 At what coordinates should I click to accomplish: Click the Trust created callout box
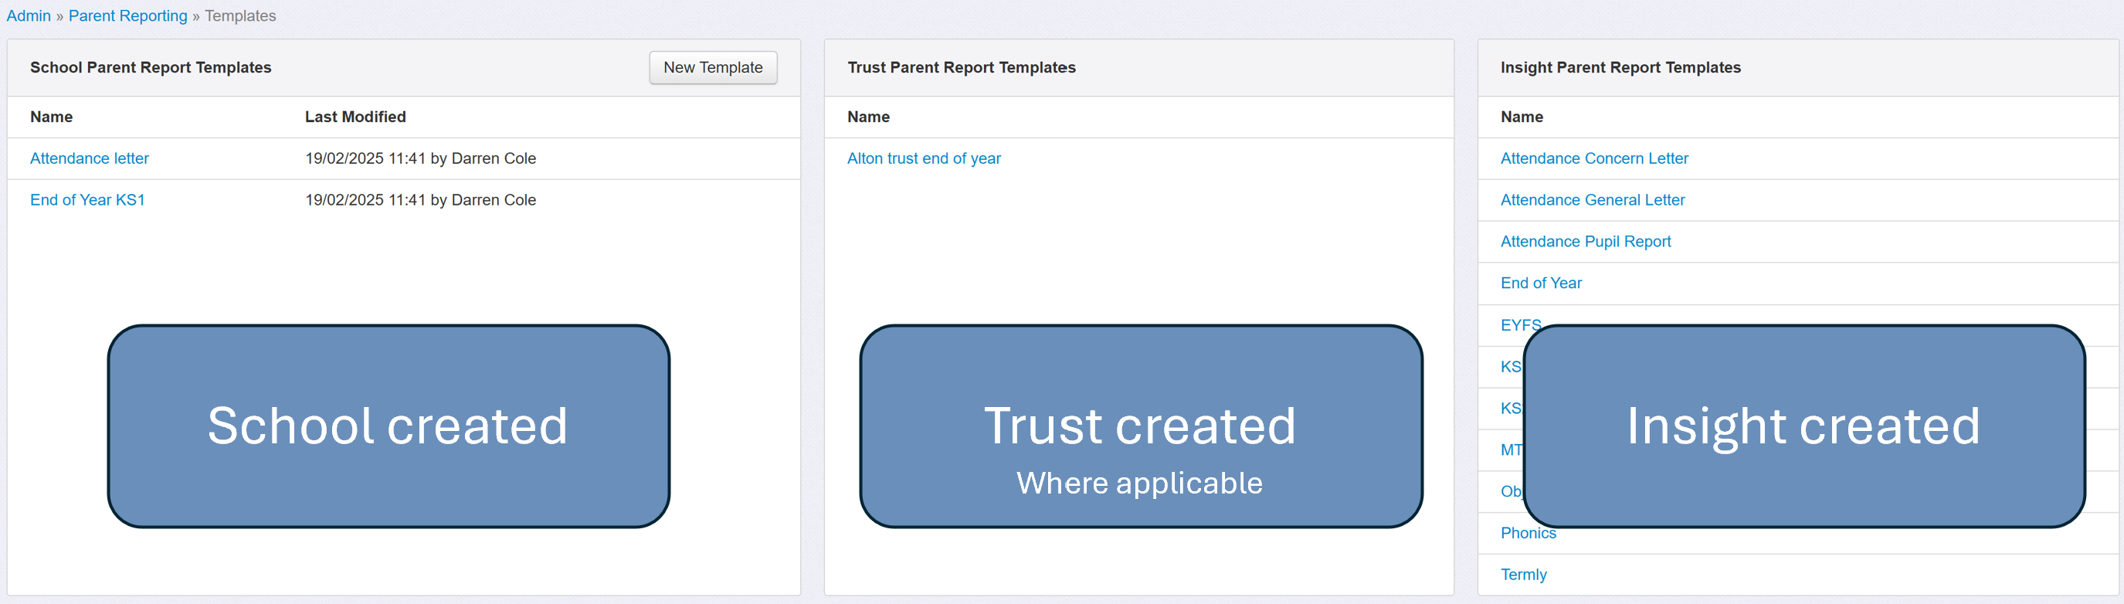(1140, 426)
